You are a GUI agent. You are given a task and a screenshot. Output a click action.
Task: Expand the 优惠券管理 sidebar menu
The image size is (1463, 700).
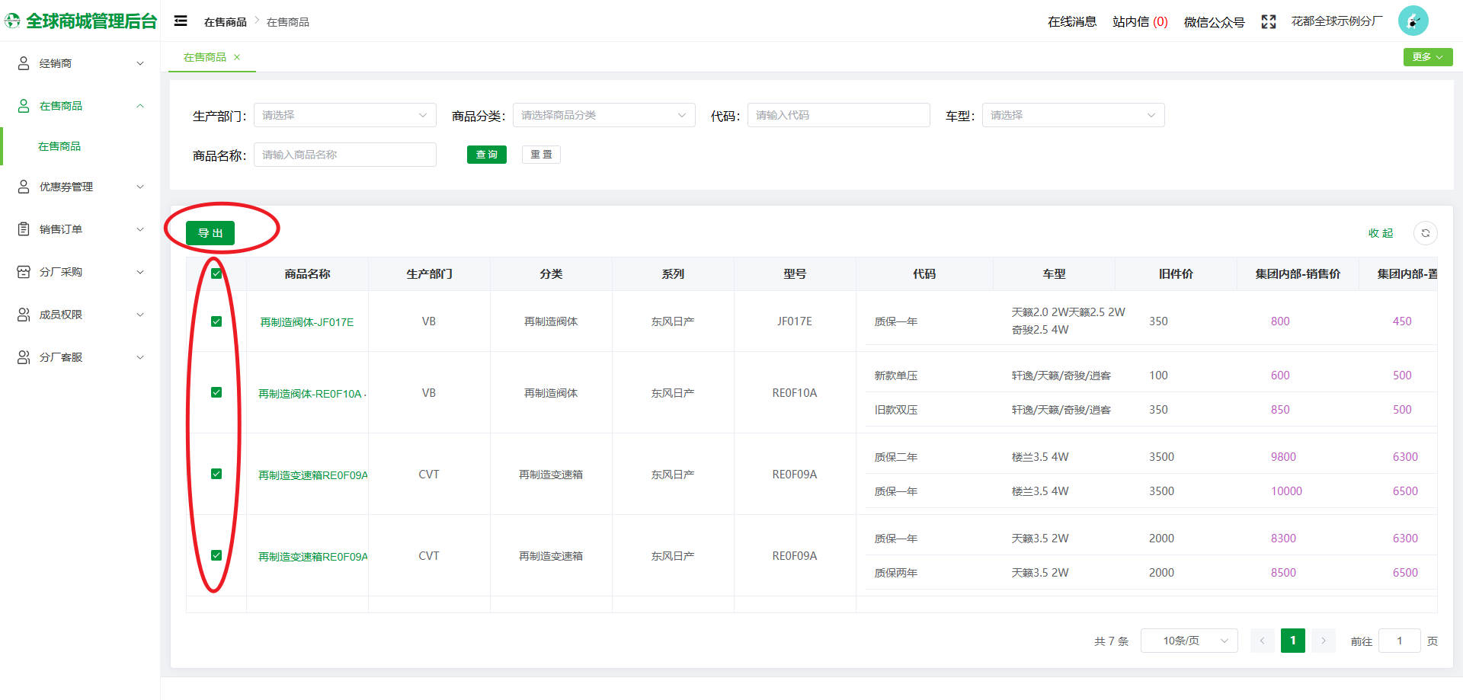(x=80, y=187)
